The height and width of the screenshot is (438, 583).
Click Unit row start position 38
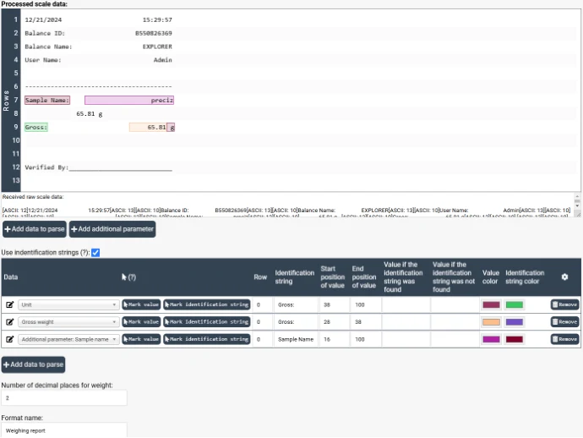point(334,304)
